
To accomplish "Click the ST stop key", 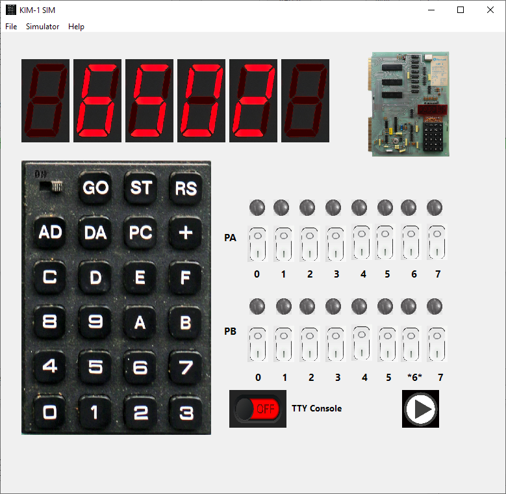I will [141, 188].
